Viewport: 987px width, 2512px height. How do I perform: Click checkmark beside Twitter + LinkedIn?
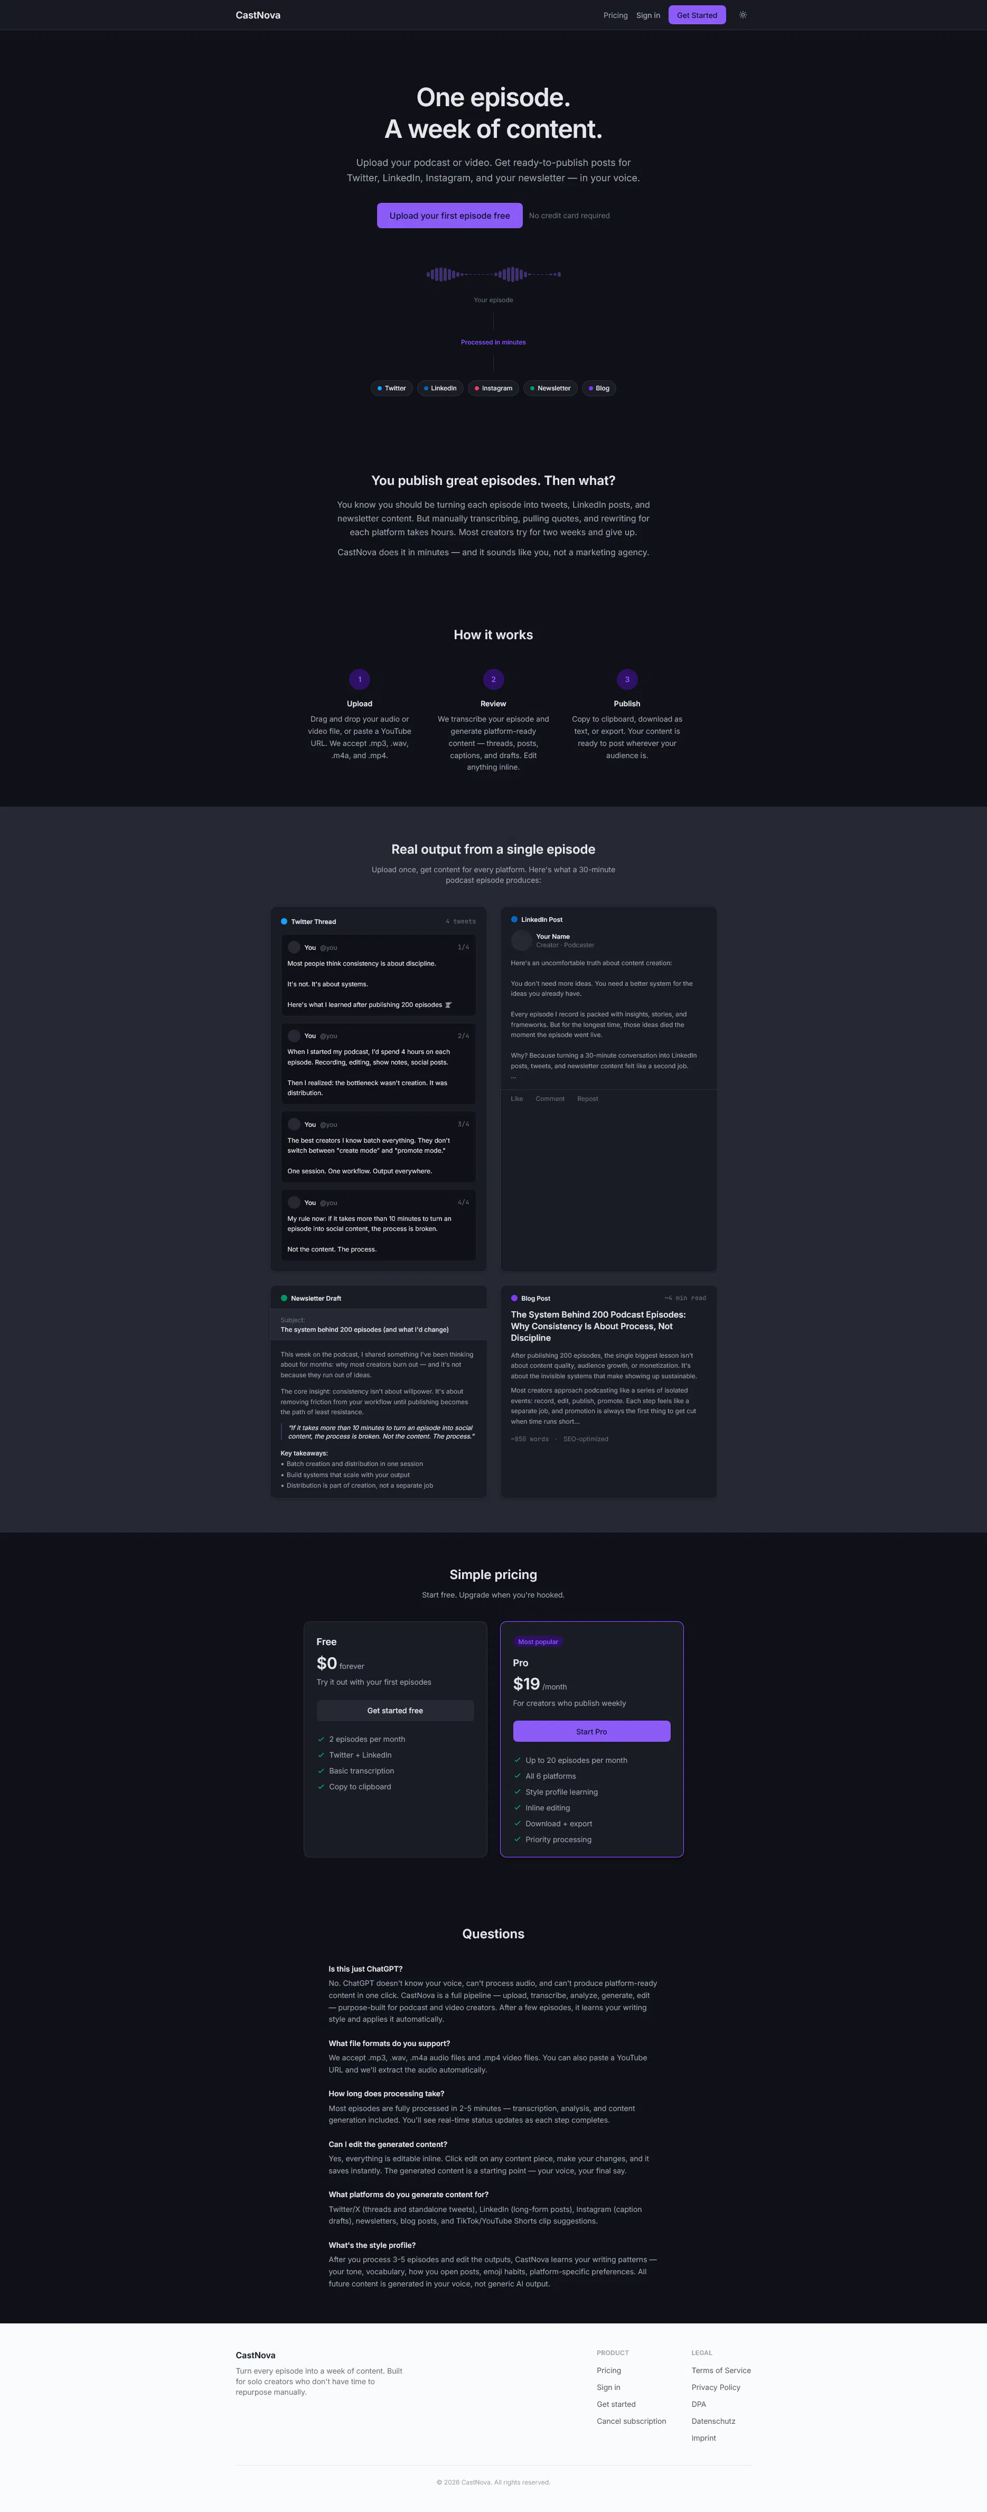coord(322,1754)
